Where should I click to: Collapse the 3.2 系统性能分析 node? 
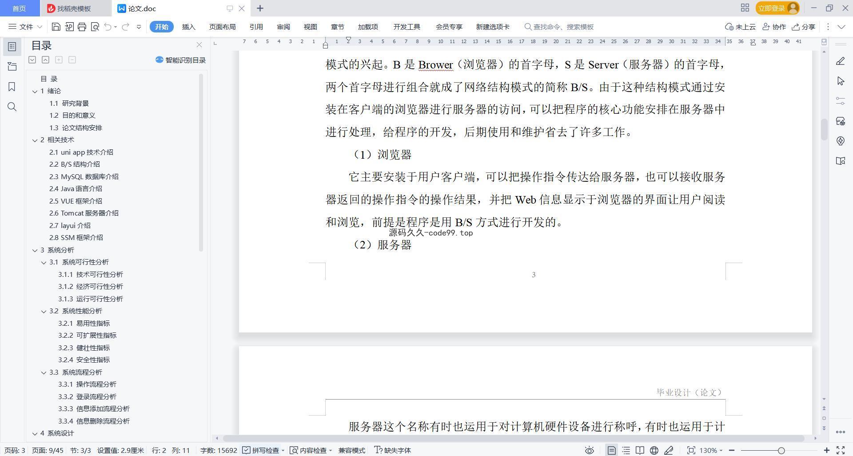[44, 311]
